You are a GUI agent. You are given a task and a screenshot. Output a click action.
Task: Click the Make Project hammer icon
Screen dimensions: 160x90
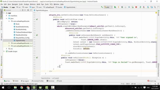click(x=102, y=7)
